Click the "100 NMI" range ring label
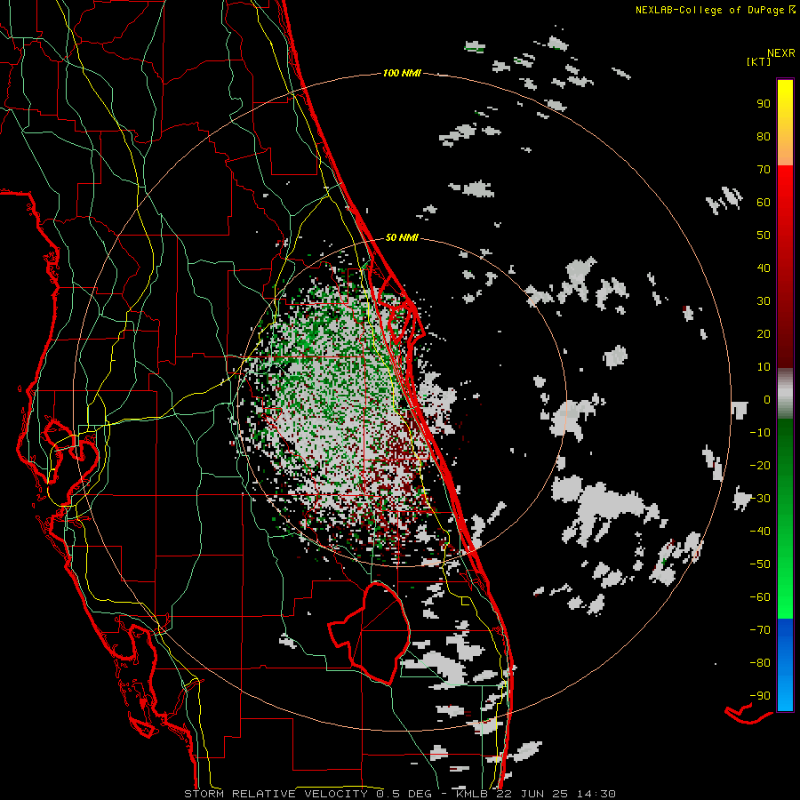Image resolution: width=800 pixels, height=800 pixels. click(402, 74)
